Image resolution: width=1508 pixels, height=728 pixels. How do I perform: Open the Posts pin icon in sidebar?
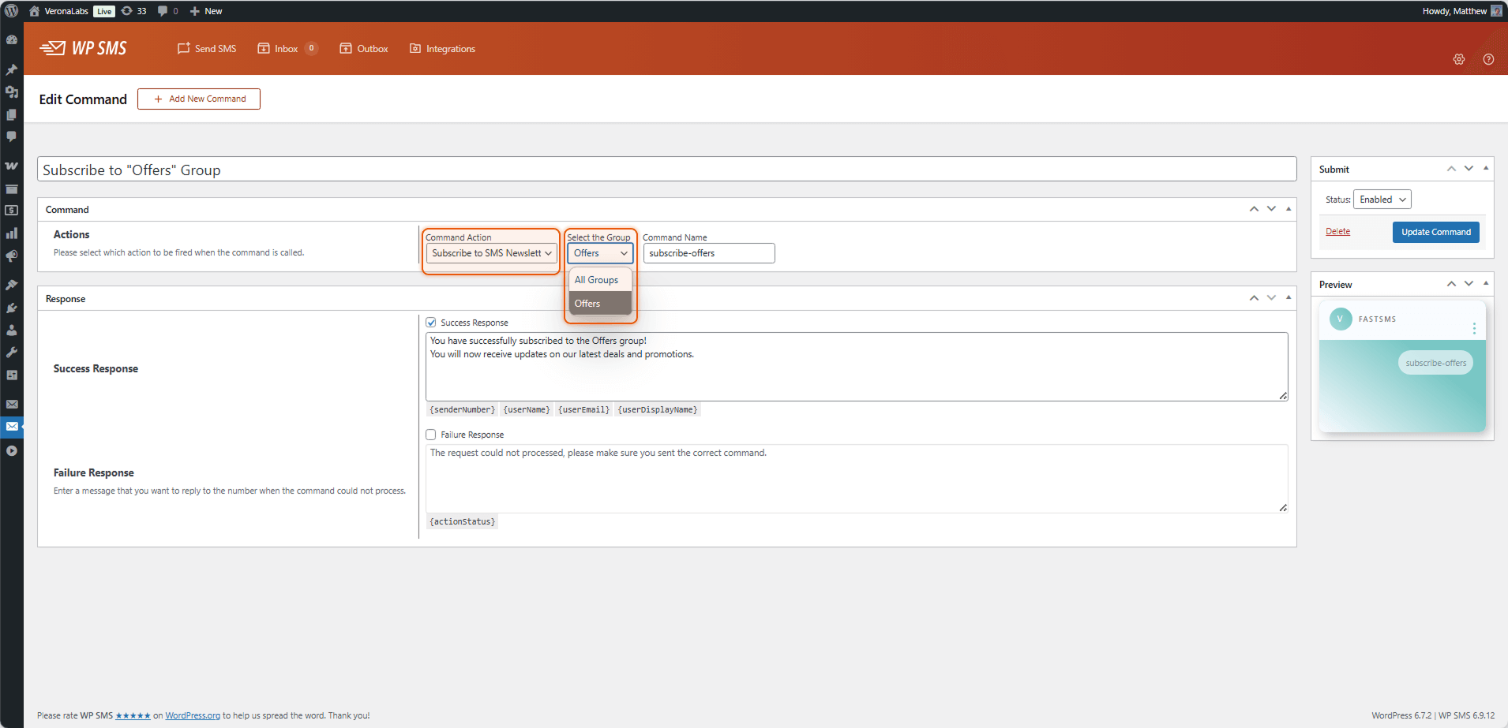[12, 69]
